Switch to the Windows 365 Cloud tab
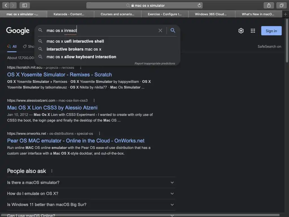The width and height of the screenshot is (289, 217). point(212,14)
